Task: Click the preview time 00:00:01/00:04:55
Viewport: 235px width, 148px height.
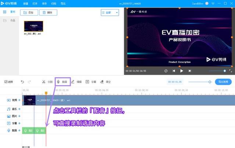Action: coord(136,71)
